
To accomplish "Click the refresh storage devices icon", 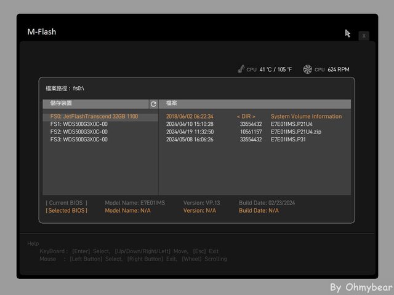I will coord(153,104).
